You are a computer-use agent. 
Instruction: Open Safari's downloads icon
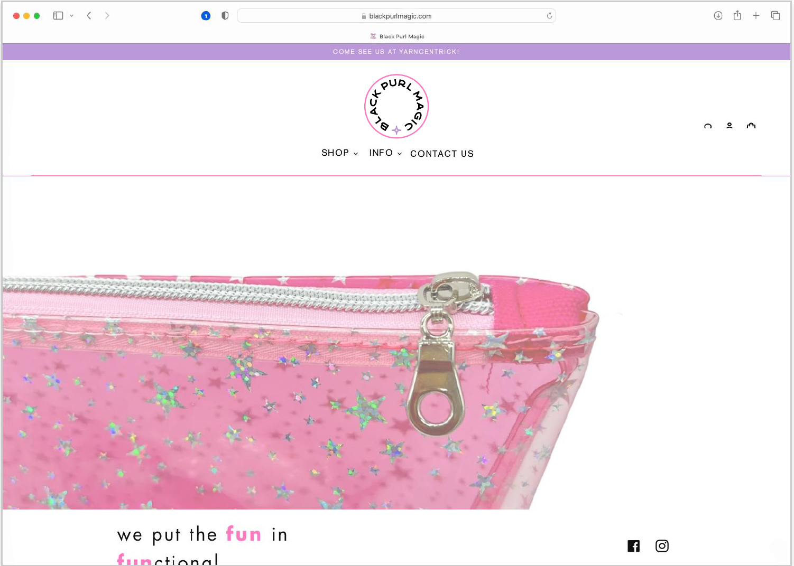pos(718,15)
